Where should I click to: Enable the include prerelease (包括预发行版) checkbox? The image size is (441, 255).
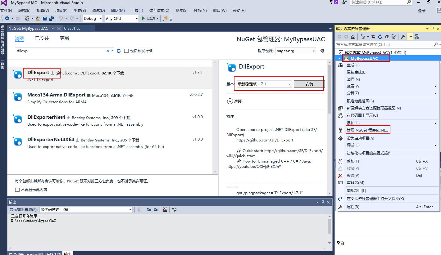[126, 51]
